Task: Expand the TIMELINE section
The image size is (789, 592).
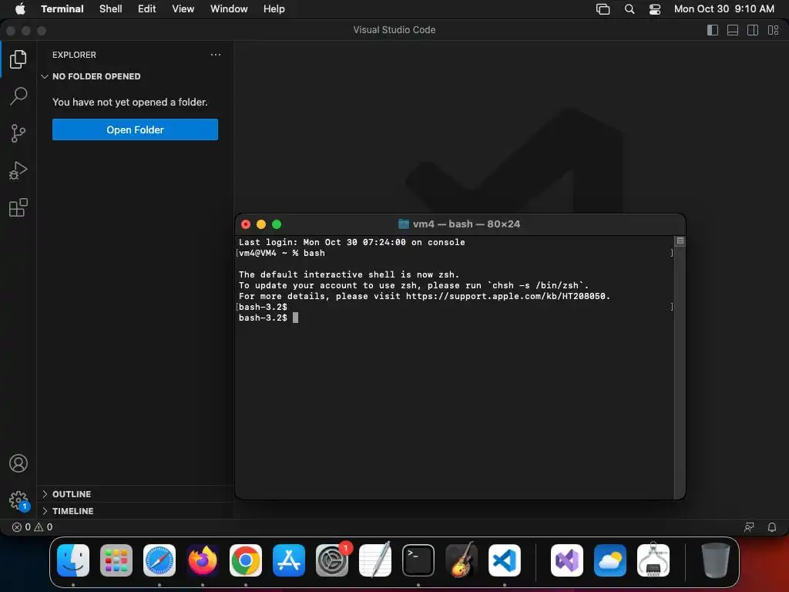Action: click(x=135, y=511)
